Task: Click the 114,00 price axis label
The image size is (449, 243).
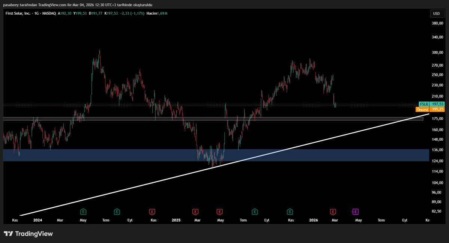Action: click(x=437, y=171)
